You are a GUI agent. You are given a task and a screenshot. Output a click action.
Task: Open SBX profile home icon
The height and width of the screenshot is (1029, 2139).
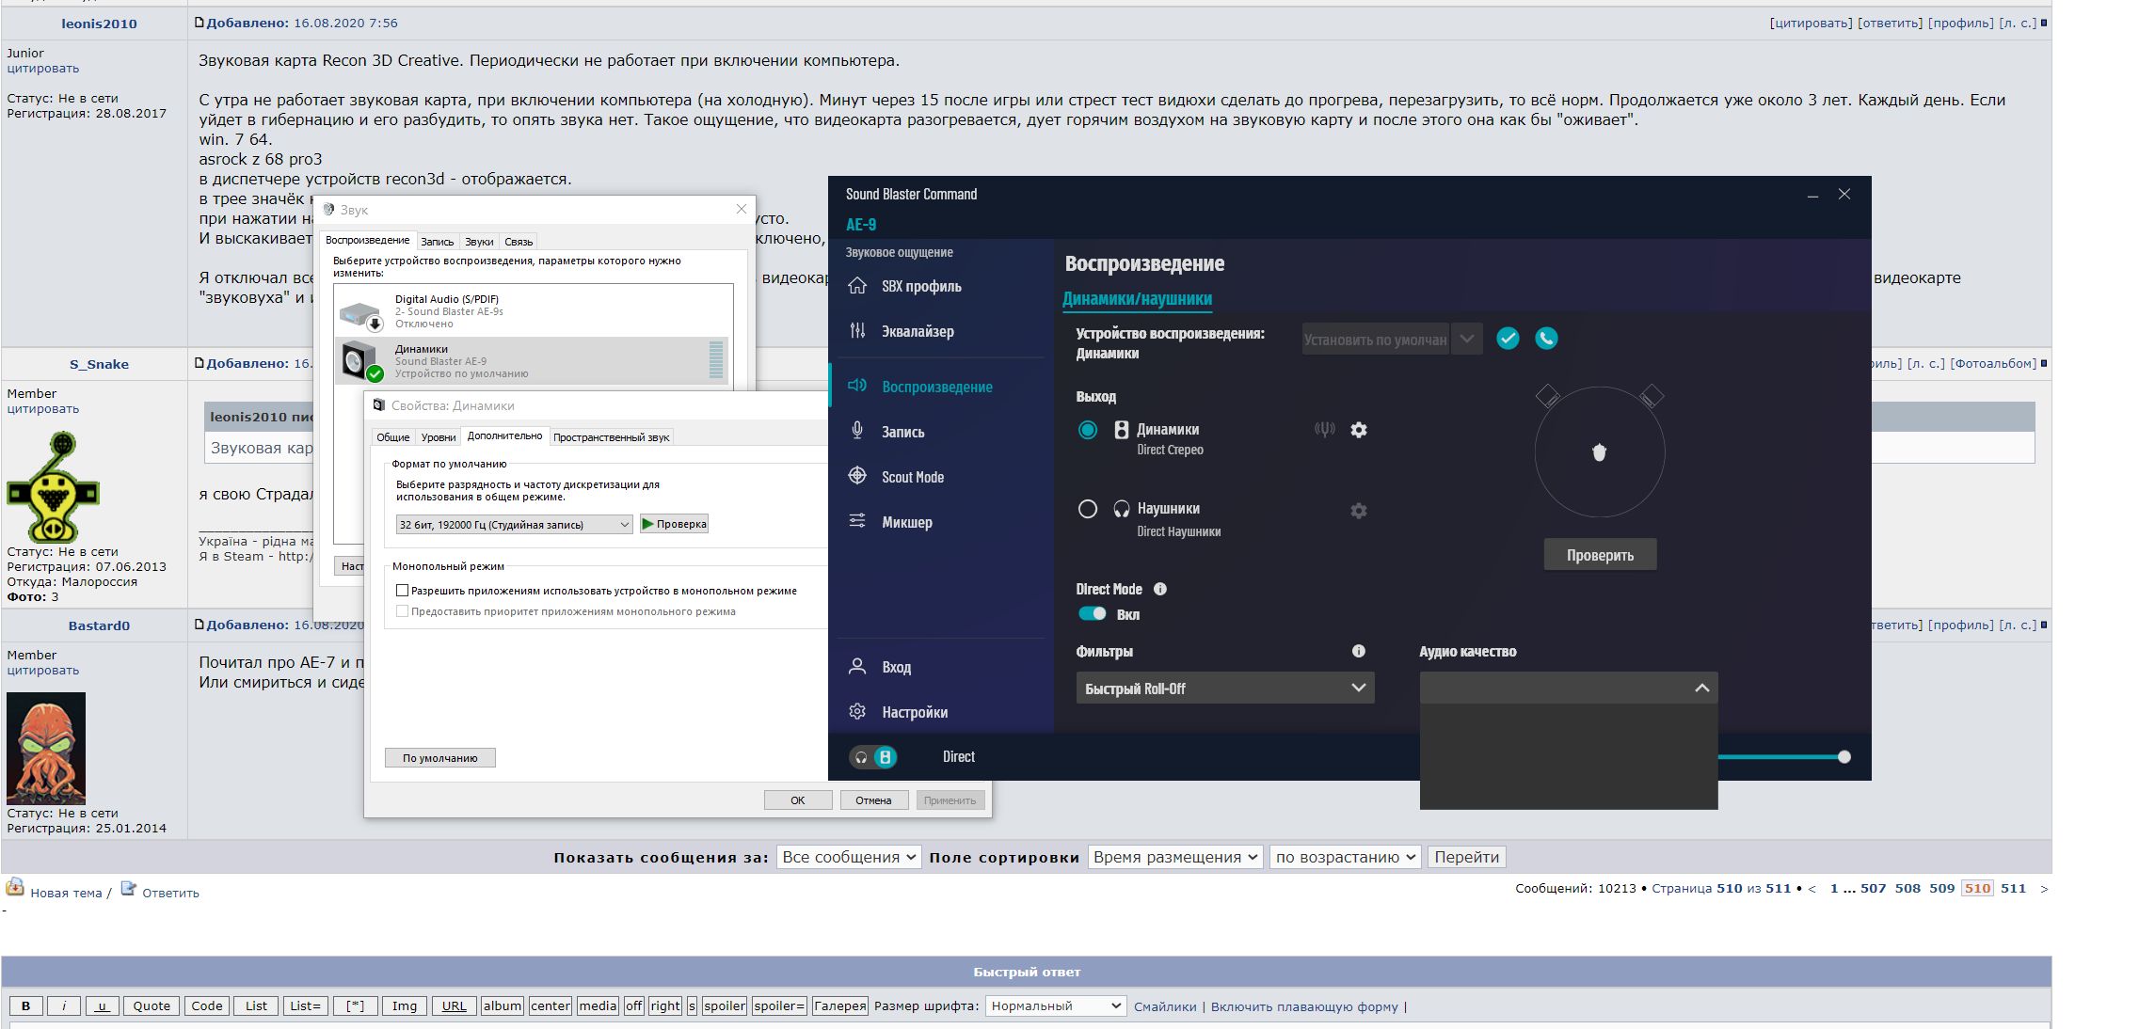856,286
